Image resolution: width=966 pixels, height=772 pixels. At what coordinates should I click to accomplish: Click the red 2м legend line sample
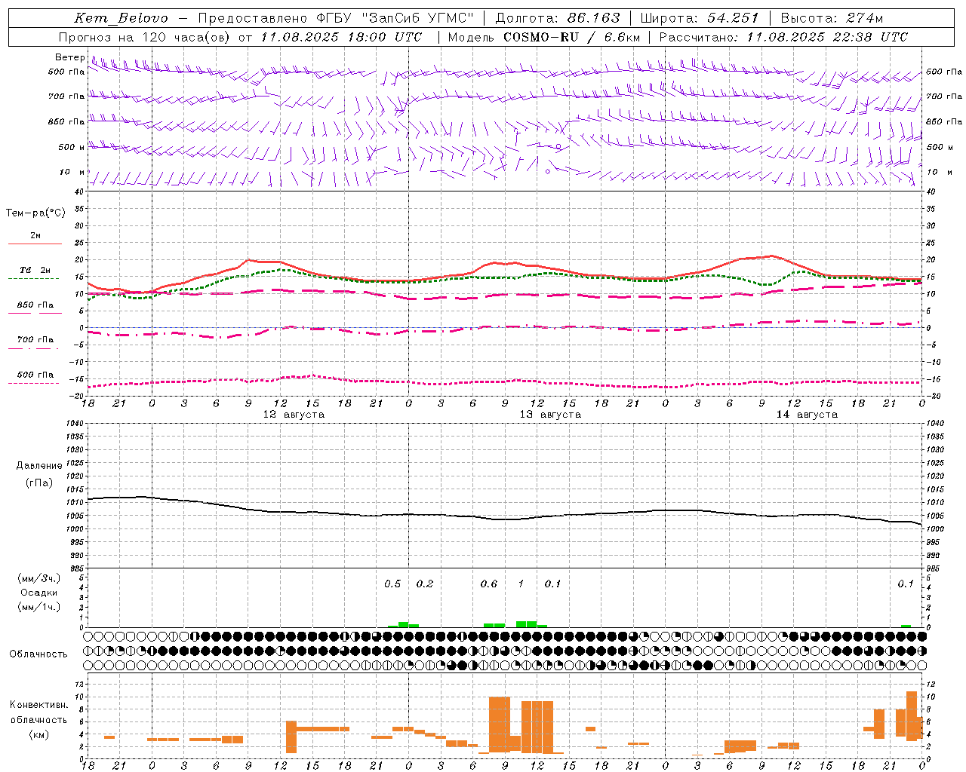pyautogui.click(x=35, y=244)
